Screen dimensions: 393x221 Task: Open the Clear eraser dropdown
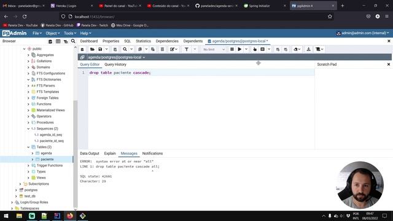click(297, 49)
